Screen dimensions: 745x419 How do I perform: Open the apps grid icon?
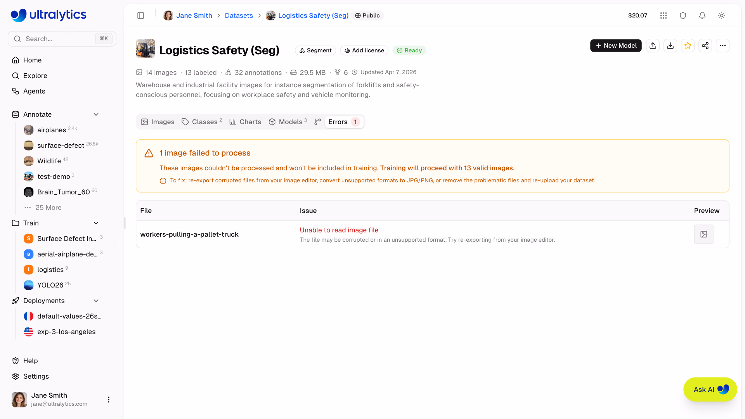coord(664,16)
